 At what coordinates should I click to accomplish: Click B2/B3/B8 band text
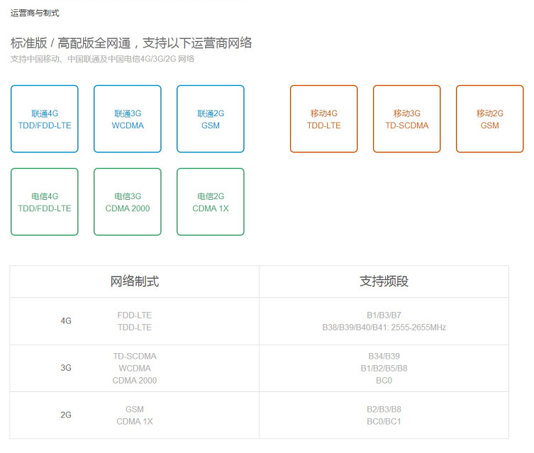[384, 410]
